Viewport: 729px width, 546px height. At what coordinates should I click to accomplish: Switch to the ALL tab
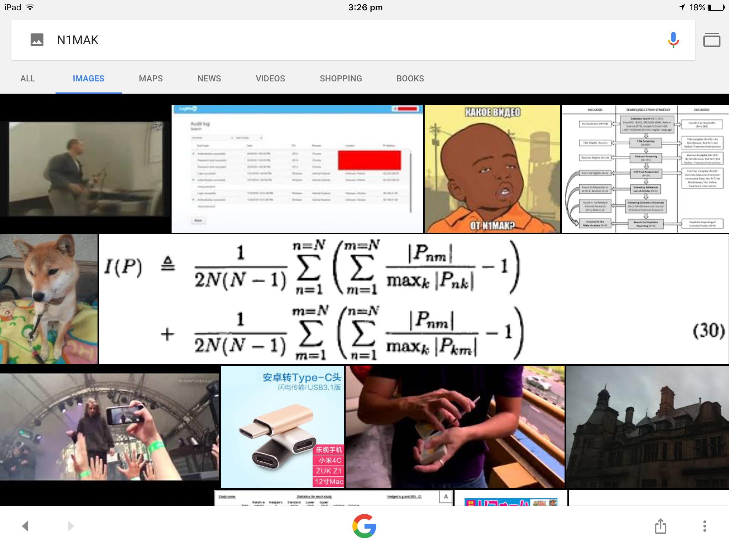(x=27, y=79)
